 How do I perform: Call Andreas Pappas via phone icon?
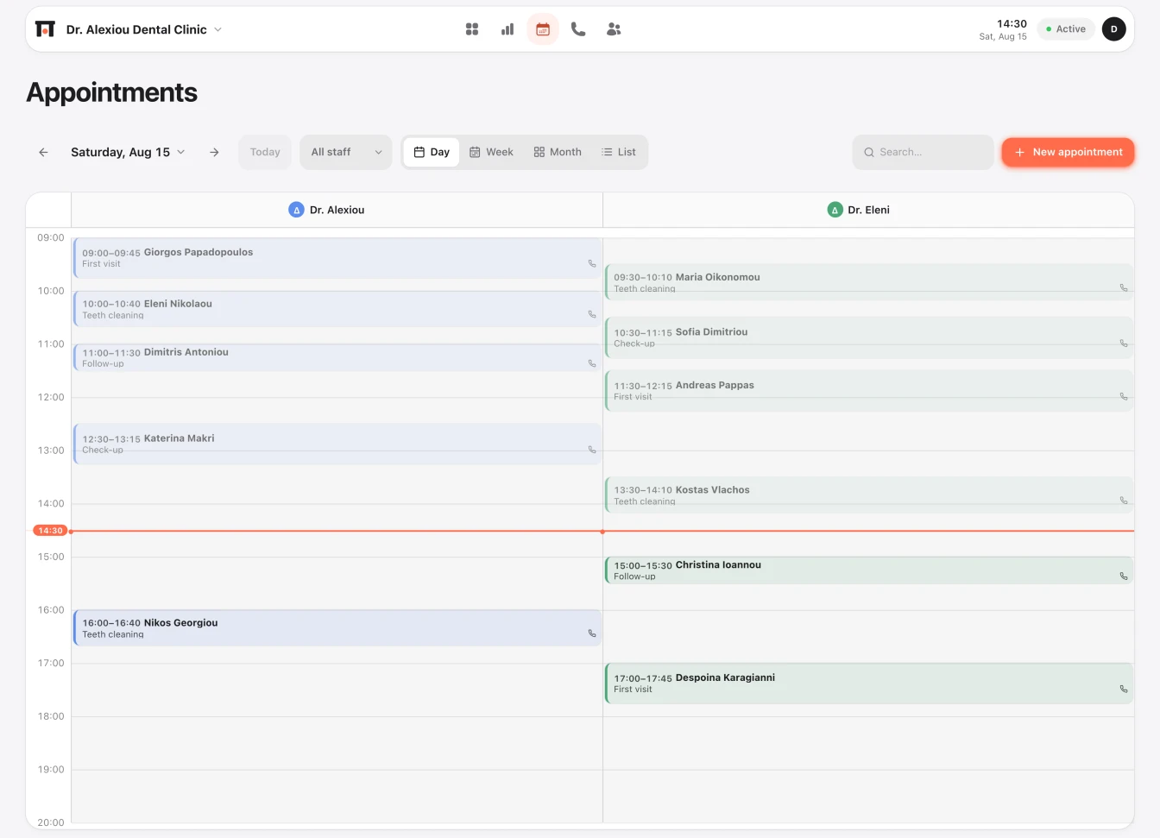coord(1124,397)
